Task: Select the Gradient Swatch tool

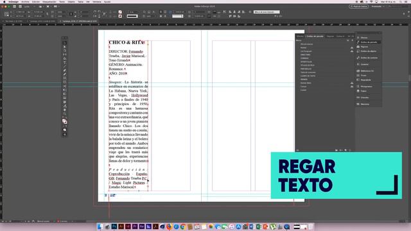Action: tap(65, 94)
